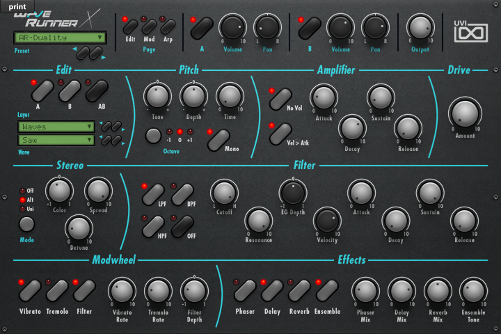Screen dimensions: 501x334
Task: Click the Octave selector button
Action: point(153,136)
